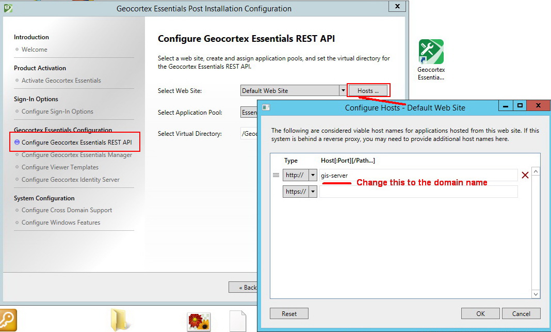Open the flower picture icon in taskbar
Viewport: 551px width, 332px height.
tap(199, 322)
